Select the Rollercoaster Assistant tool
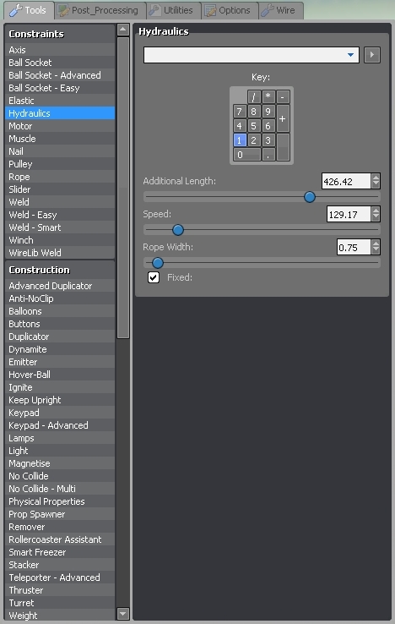The width and height of the screenshot is (395, 624). tap(60, 539)
